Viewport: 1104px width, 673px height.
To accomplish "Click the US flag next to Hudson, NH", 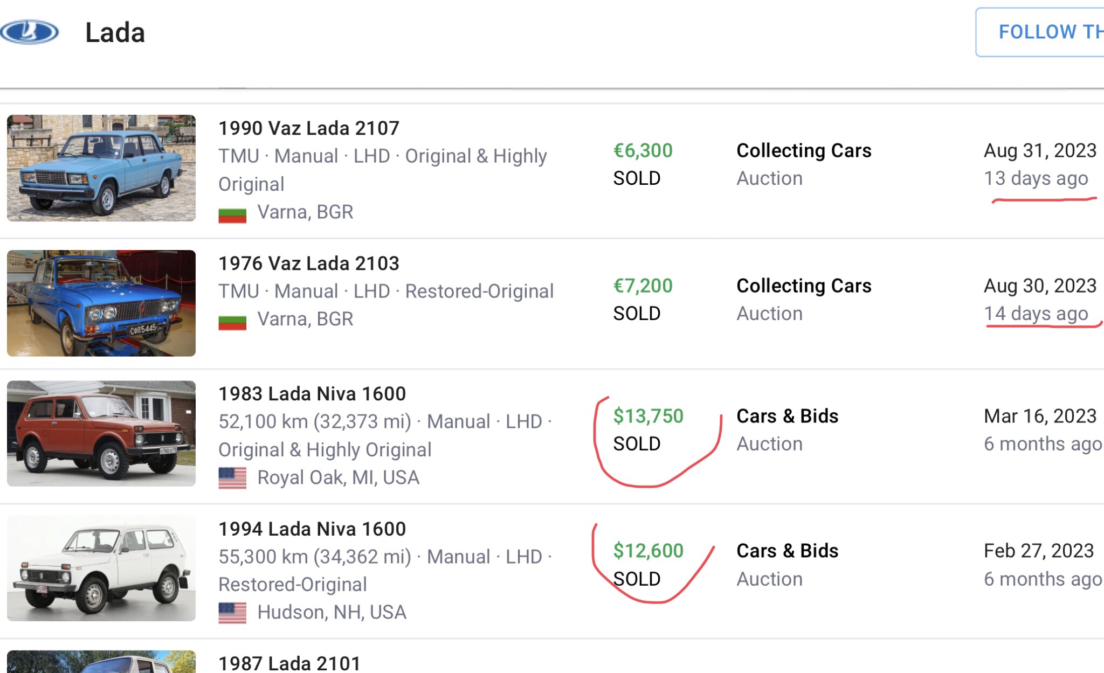I will 232,613.
